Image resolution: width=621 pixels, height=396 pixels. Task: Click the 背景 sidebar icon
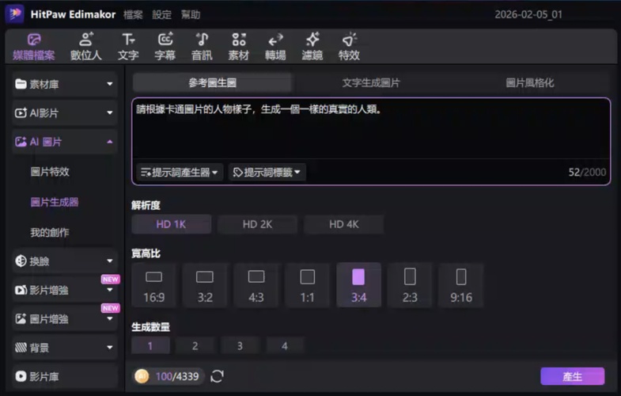tap(21, 348)
